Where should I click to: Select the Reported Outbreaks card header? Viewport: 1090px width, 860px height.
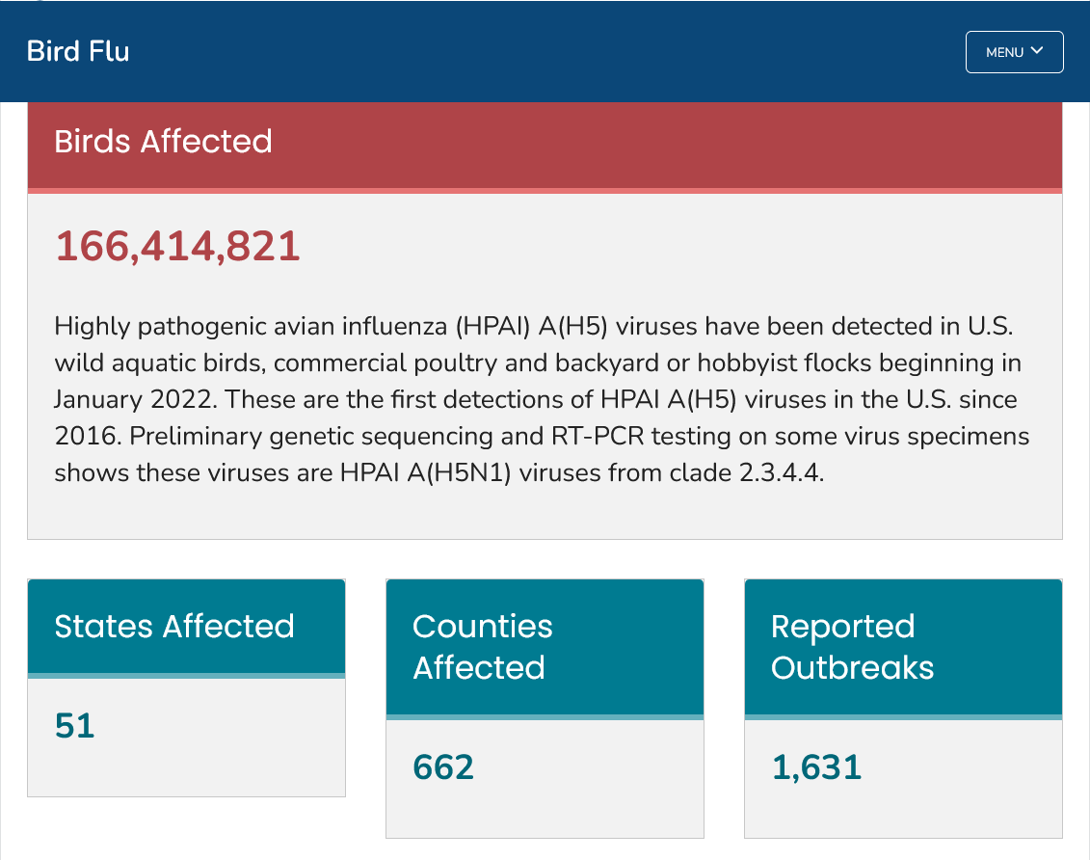point(903,647)
